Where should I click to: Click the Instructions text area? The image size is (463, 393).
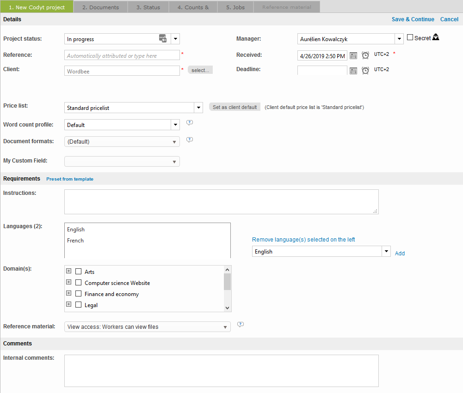[221, 202]
